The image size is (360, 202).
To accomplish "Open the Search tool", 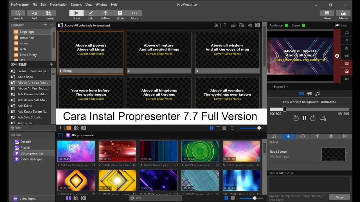I will (18, 15).
